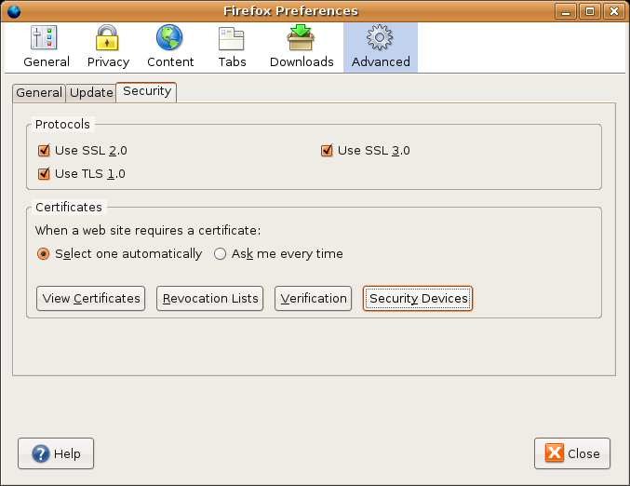Viewport: 630px width, 486px height.
Task: Click the Security Devices button
Action: pos(418,298)
